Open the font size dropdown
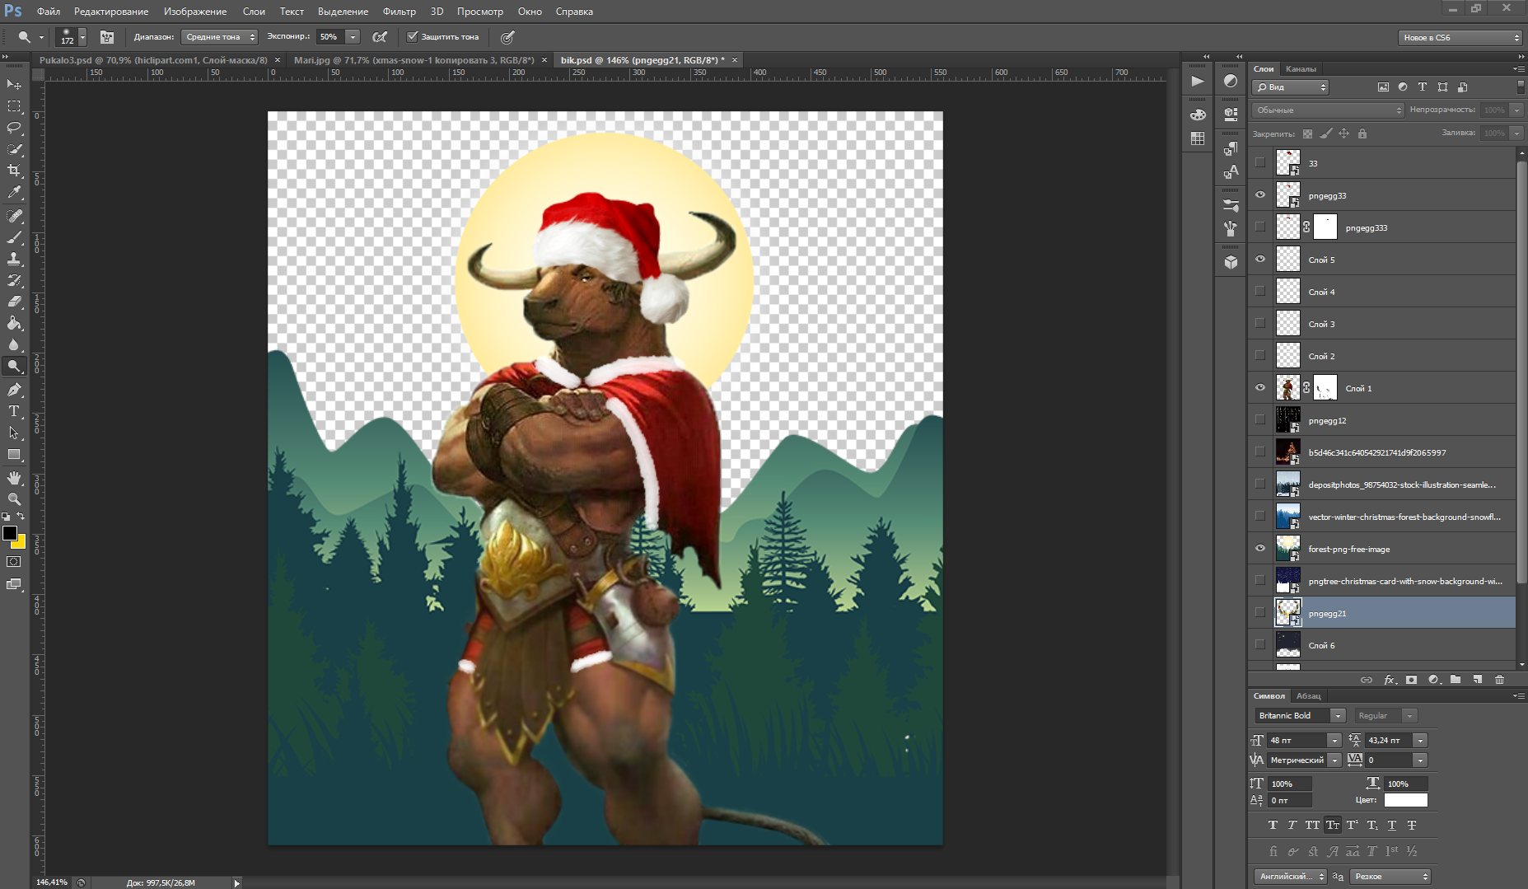This screenshot has height=889, width=1528. pos(1334,741)
